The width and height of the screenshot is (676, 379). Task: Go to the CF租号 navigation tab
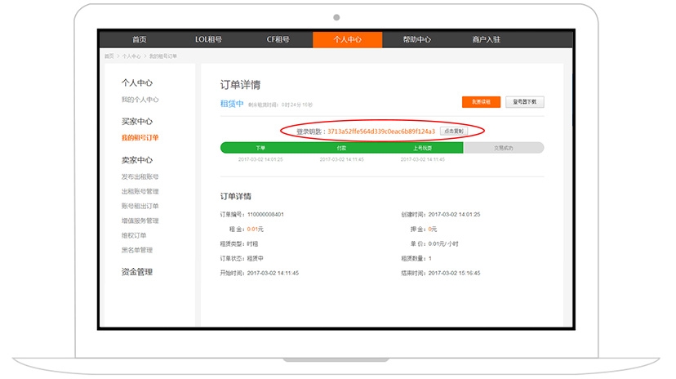coord(278,39)
